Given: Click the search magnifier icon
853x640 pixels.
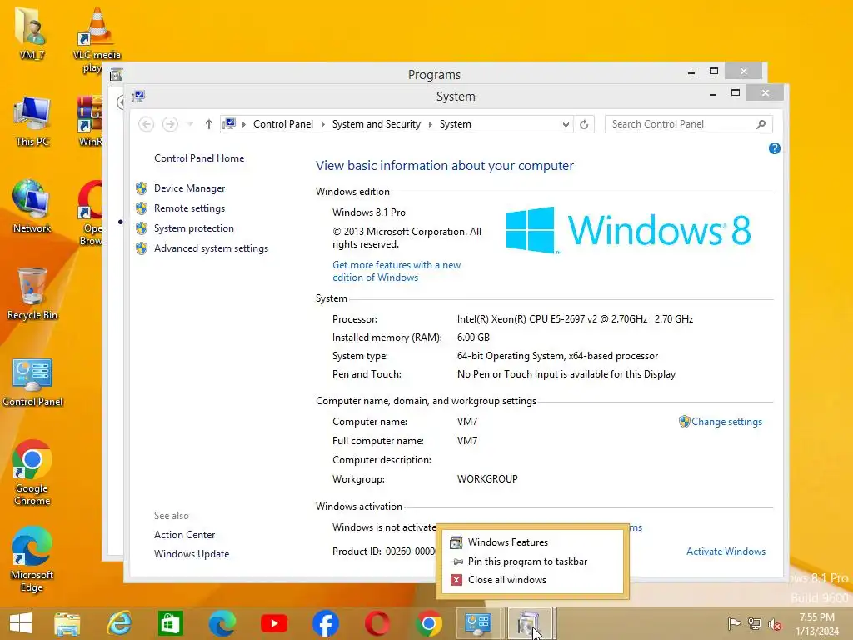Looking at the screenshot, I should (x=761, y=125).
